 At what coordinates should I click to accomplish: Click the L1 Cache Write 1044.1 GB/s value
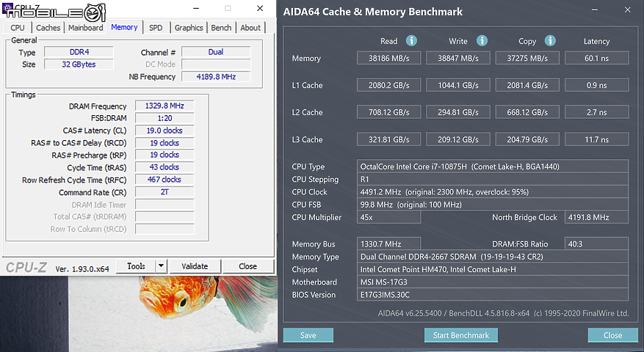point(458,85)
